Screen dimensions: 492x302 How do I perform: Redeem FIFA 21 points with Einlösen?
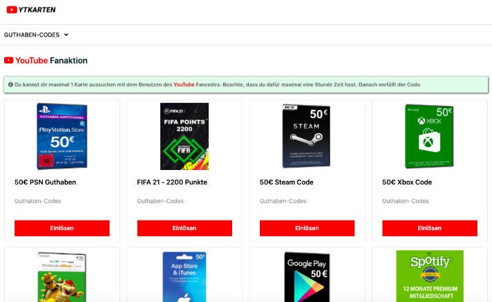[184, 228]
